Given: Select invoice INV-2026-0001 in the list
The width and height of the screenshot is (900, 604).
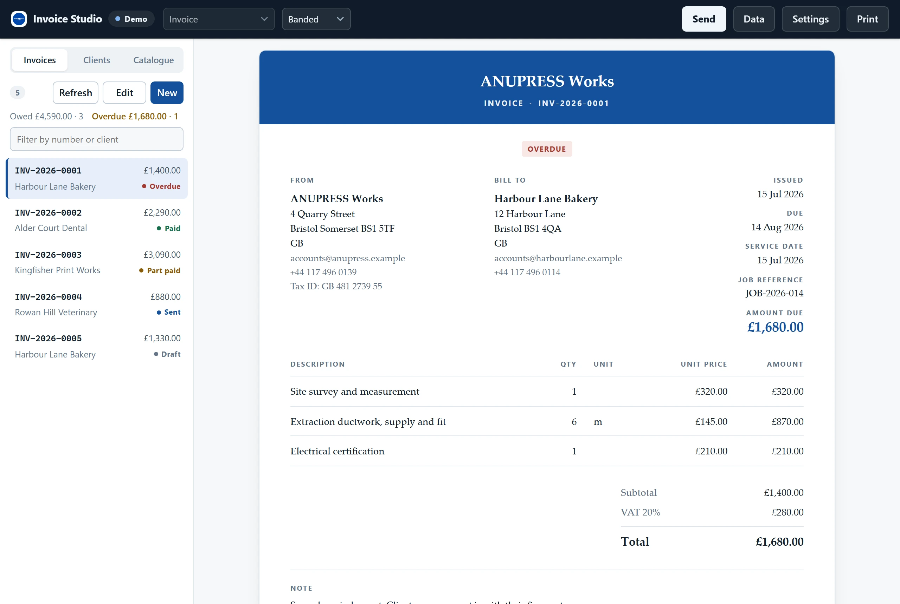Looking at the screenshot, I should (x=97, y=178).
